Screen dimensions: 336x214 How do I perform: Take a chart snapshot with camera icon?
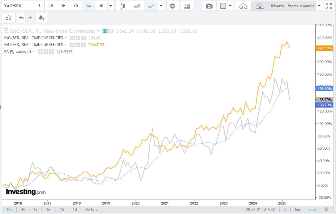point(209,6)
